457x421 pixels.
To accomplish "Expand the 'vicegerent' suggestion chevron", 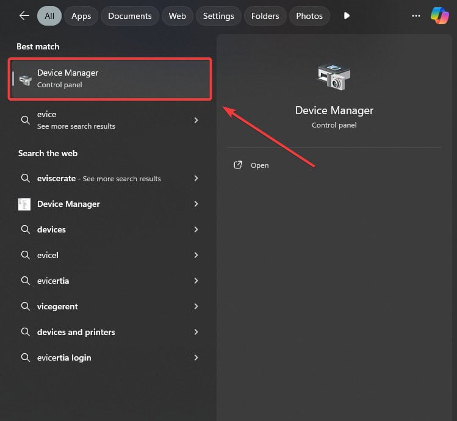I will point(196,306).
